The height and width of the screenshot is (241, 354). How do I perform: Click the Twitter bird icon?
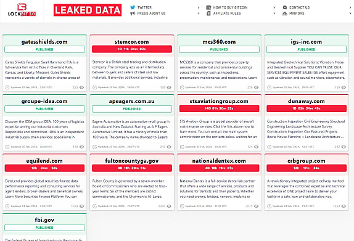point(133,7)
